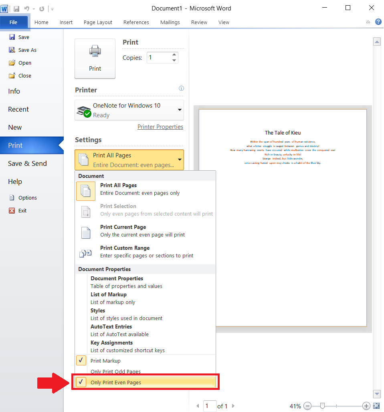Click the Open folder icon item
384x412 pixels.
[x=12, y=63]
